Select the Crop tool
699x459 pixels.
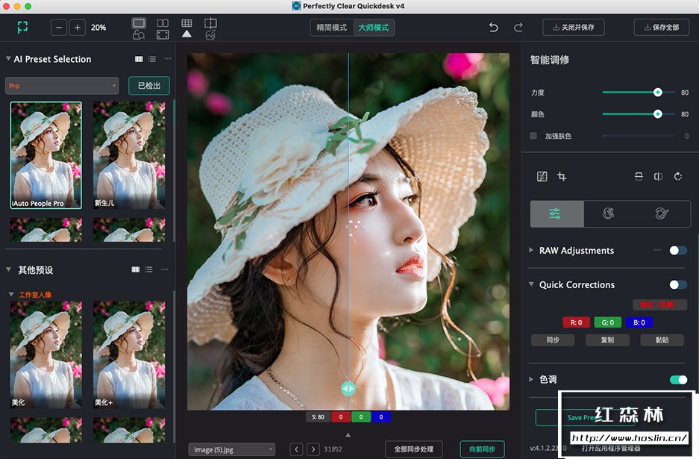coord(562,177)
